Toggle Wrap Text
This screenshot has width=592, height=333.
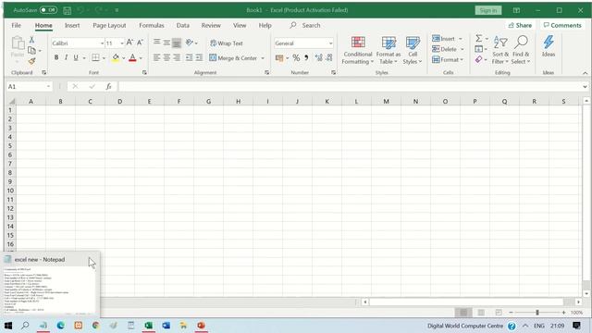point(226,43)
